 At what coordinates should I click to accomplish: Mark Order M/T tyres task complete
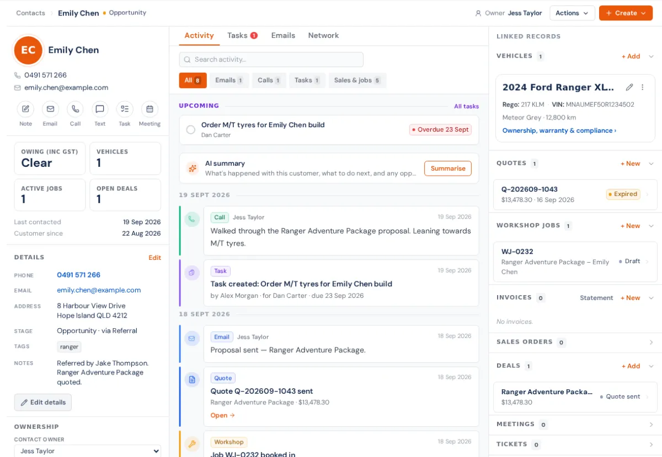pyautogui.click(x=190, y=130)
